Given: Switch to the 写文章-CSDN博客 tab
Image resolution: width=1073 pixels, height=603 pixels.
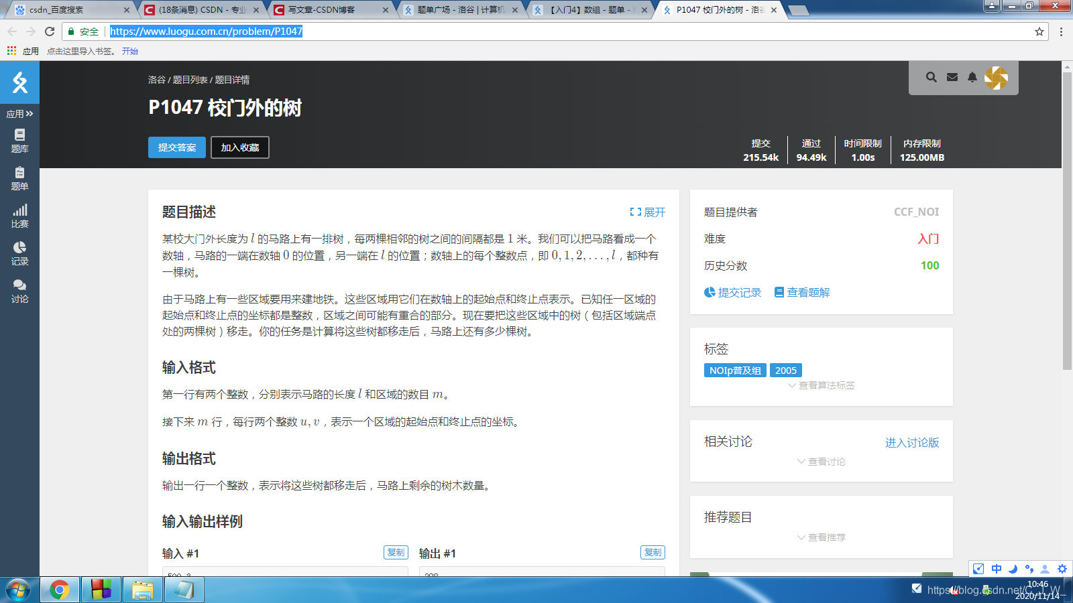Looking at the screenshot, I should click(x=329, y=10).
